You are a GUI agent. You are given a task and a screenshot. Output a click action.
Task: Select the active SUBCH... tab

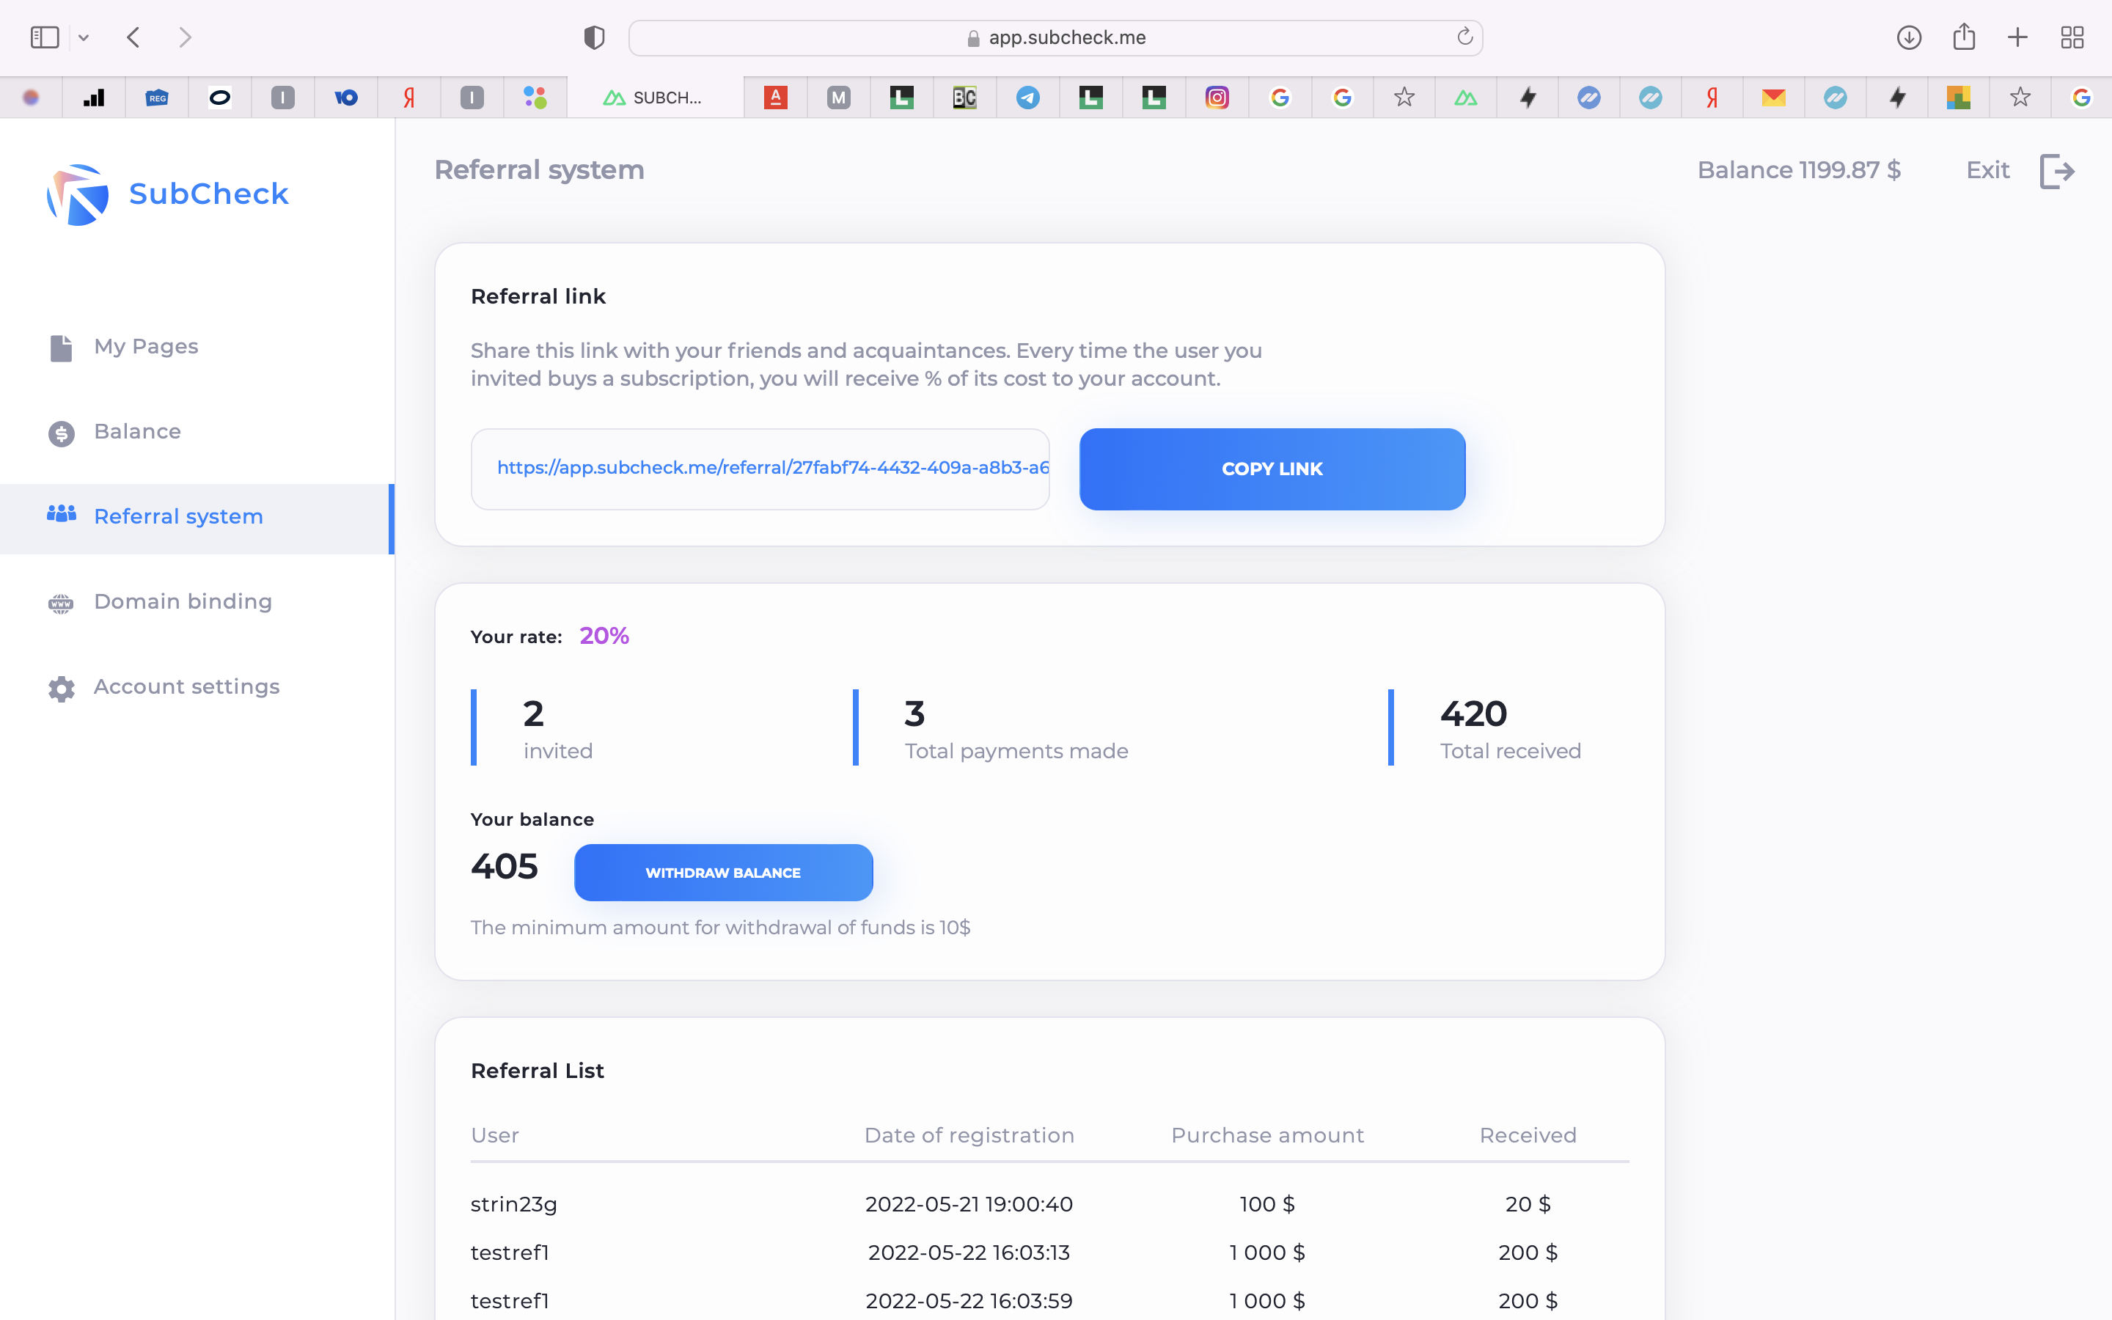[655, 98]
